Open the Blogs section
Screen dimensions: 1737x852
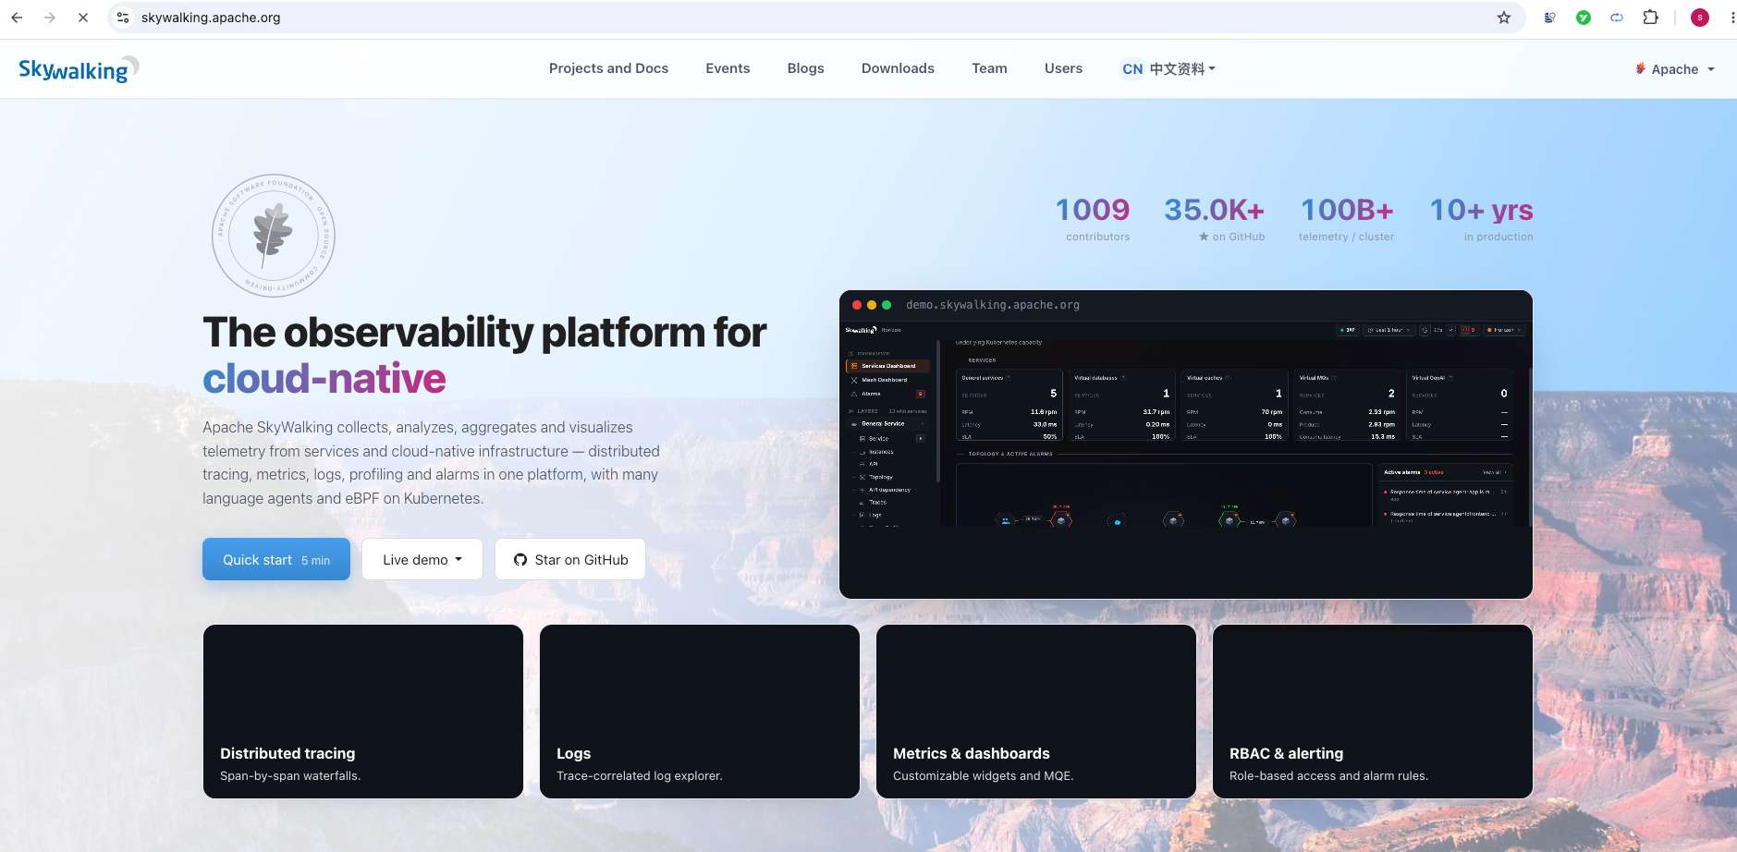pos(805,68)
